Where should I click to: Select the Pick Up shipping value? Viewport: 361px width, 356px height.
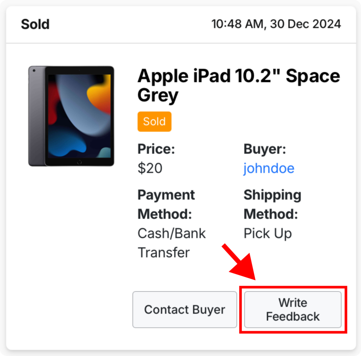tap(268, 233)
